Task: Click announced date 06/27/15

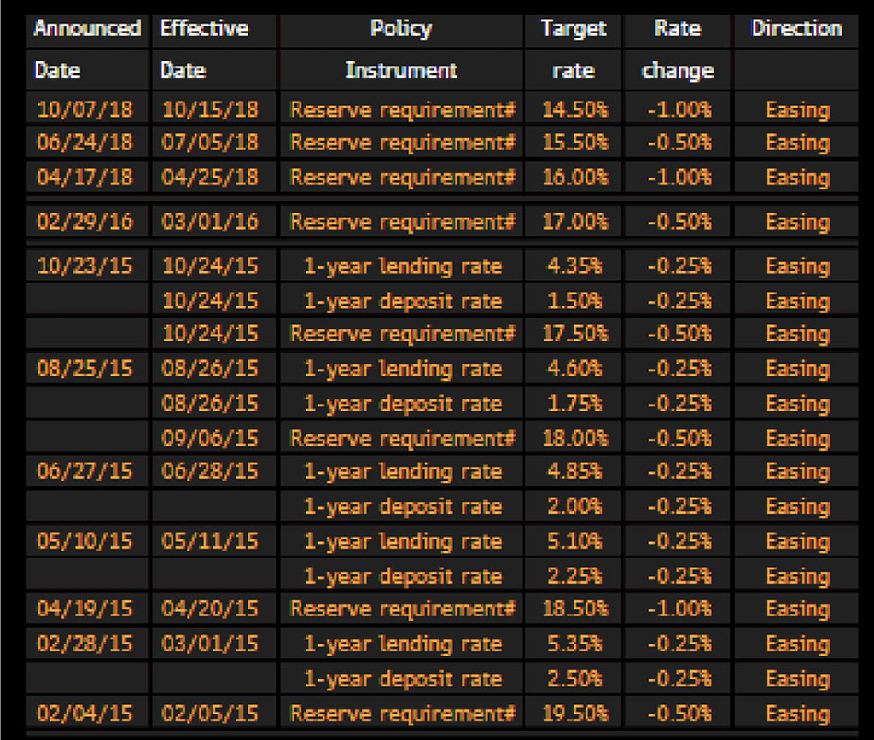Action: (85, 471)
